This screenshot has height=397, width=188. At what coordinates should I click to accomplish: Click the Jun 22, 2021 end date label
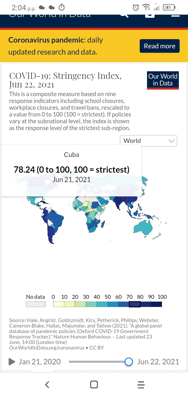158,362
